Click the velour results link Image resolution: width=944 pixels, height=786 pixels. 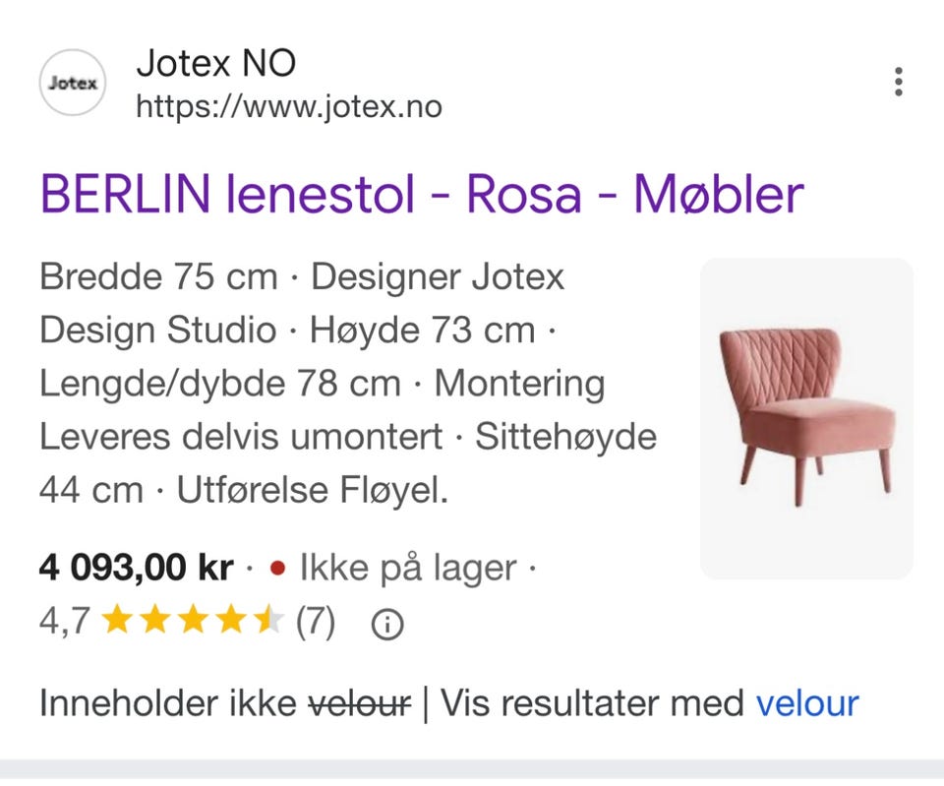807,703
